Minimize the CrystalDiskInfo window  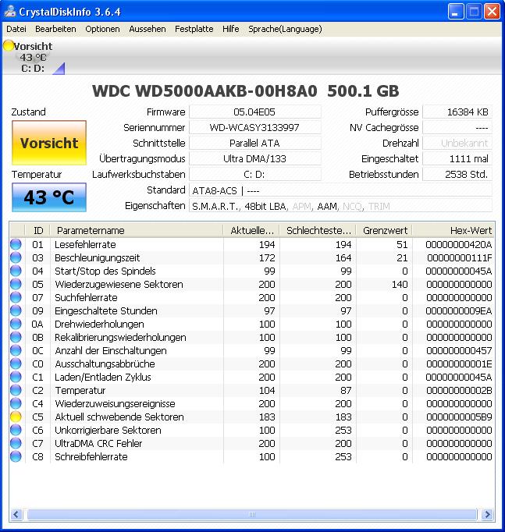tap(456, 12)
